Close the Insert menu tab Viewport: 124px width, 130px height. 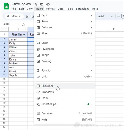(x=39, y=9)
